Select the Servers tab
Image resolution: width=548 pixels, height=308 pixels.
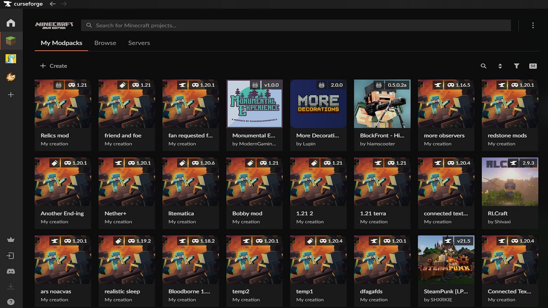[139, 42]
